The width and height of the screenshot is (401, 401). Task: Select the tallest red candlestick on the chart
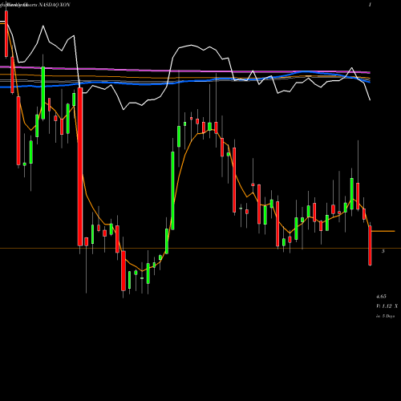(80, 167)
